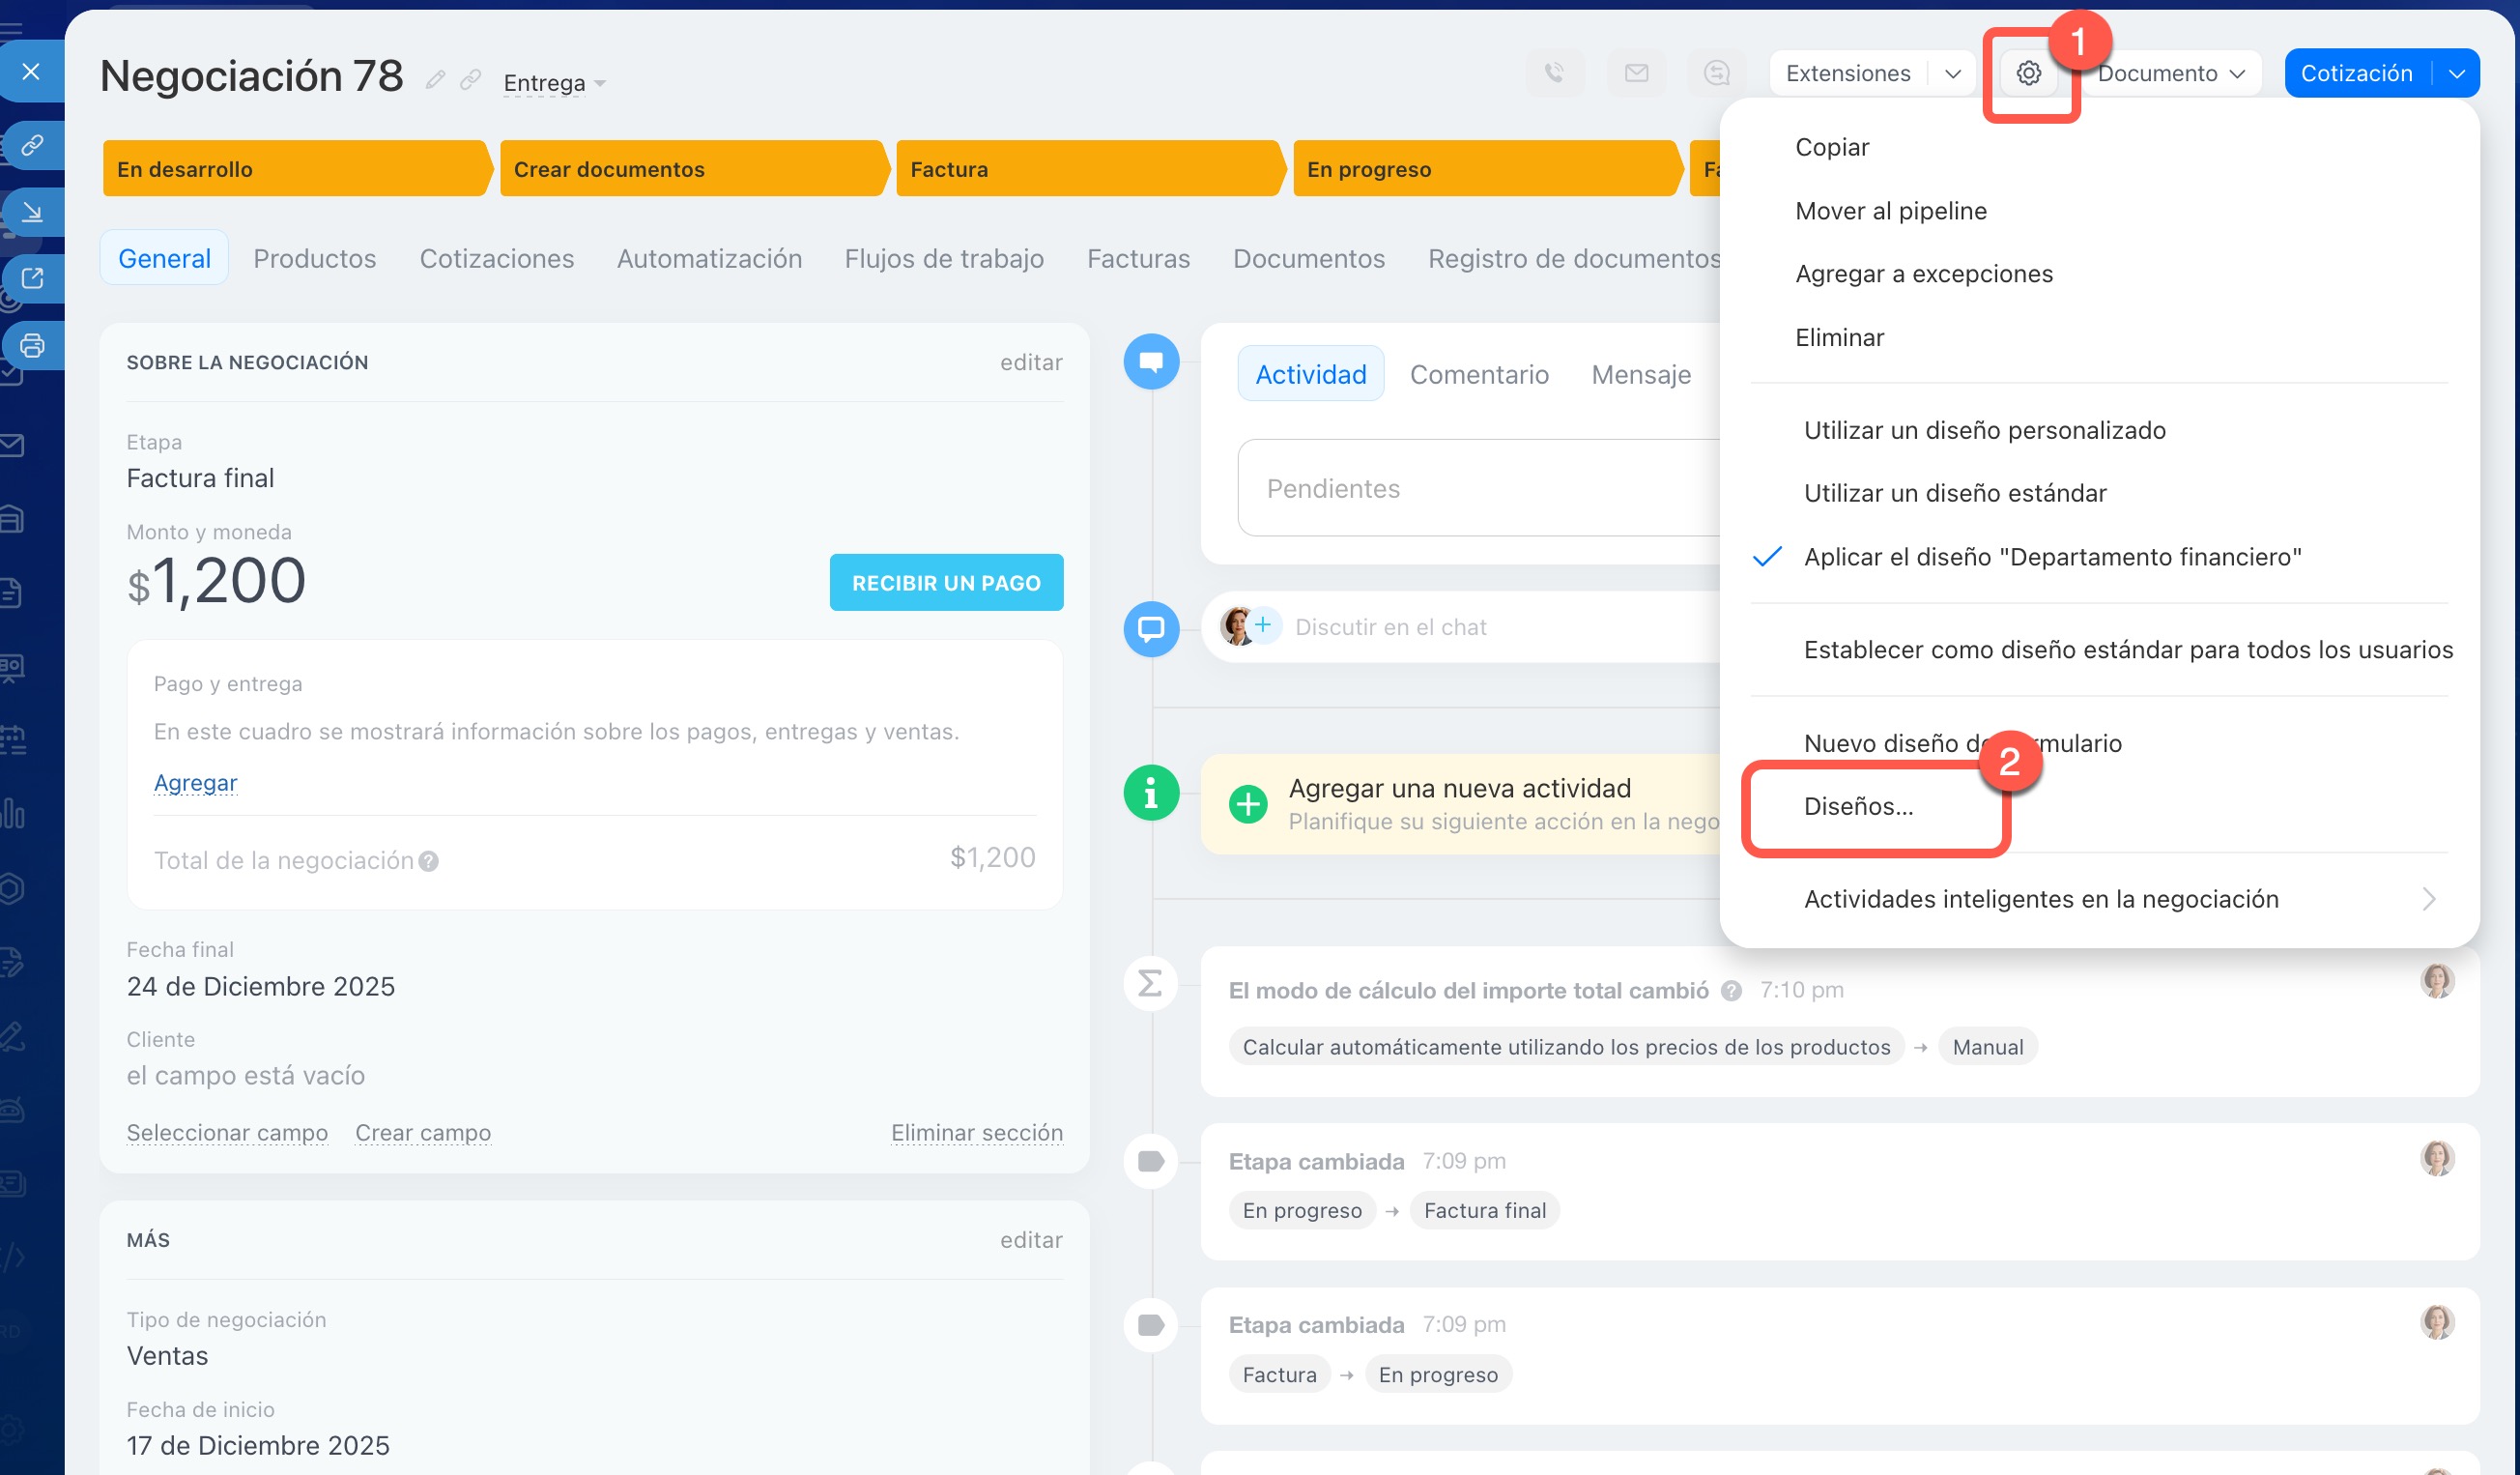Click the email envelope icon
Screen dimensions: 2520x1475
(x=1636, y=73)
